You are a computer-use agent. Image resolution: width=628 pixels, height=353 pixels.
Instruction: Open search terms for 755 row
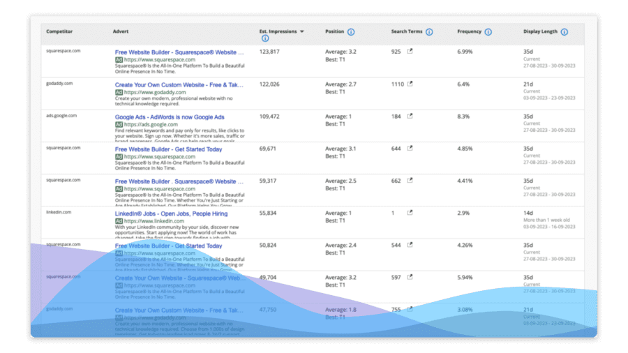point(410,309)
